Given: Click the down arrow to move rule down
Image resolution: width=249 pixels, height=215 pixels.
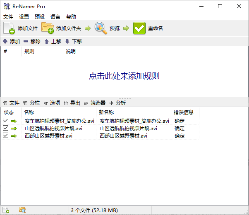Looking at the screenshot, I should (67, 42).
